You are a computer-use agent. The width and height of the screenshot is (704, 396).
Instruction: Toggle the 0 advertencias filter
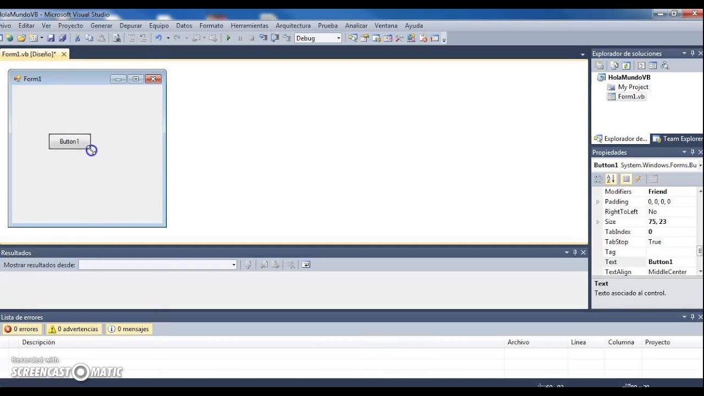coord(73,329)
